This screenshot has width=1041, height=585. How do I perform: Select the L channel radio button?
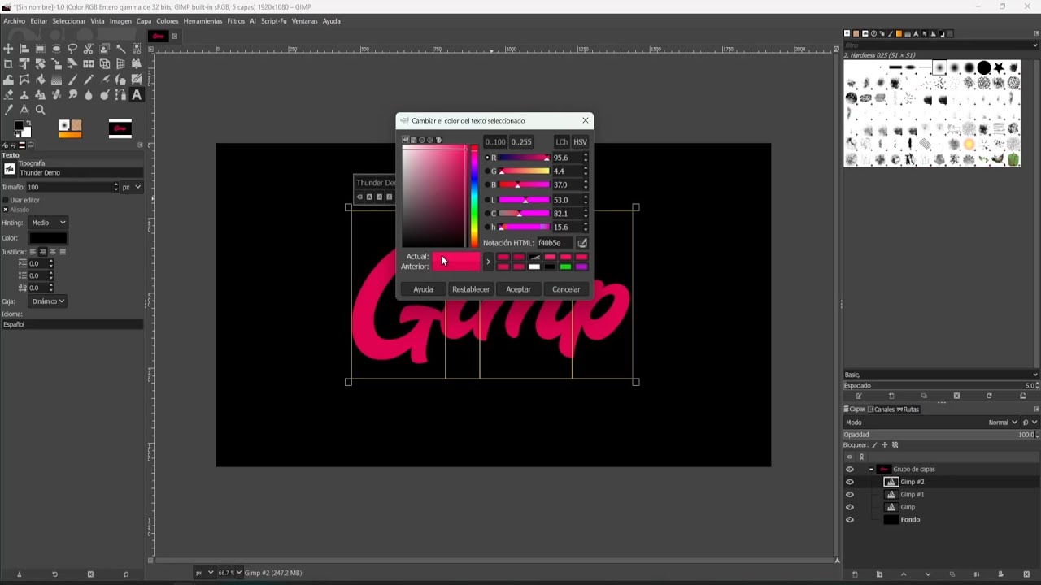coord(488,200)
